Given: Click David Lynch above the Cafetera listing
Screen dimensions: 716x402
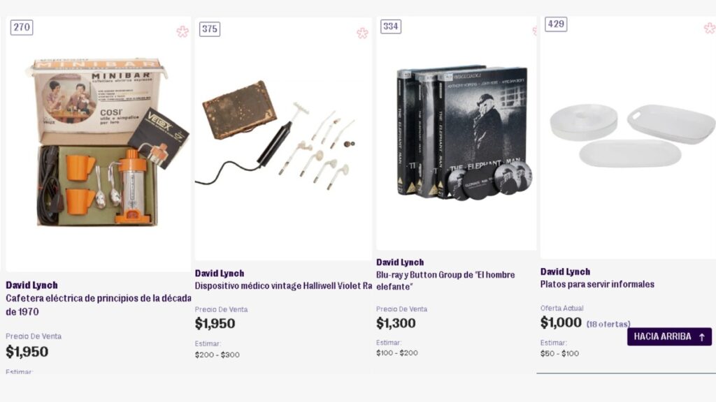Looking at the screenshot, I should [x=31, y=285].
